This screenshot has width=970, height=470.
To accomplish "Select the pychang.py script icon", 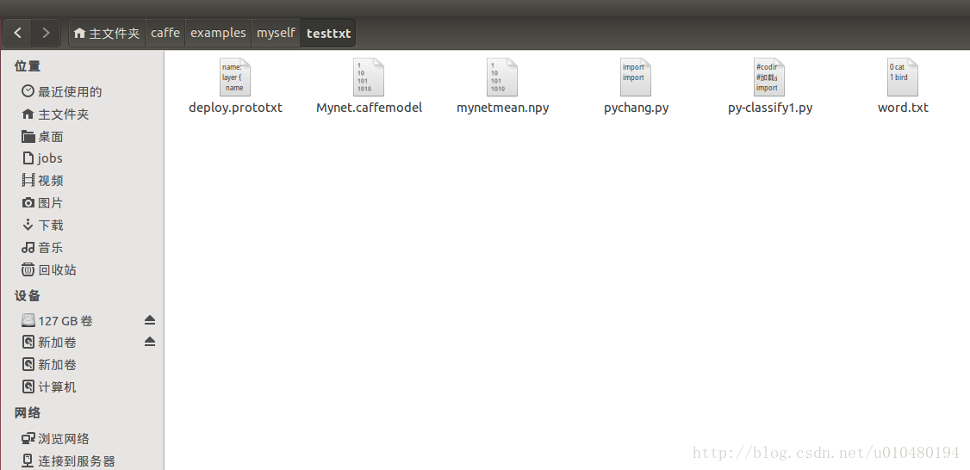I will [636, 77].
